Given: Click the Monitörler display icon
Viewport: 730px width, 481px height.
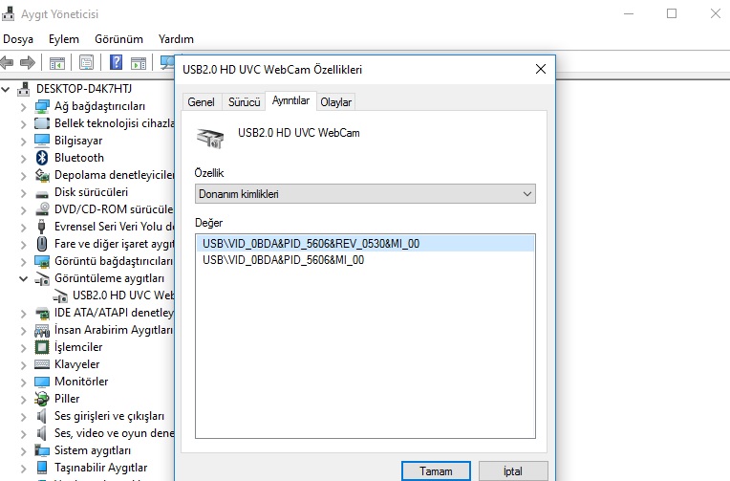Looking at the screenshot, I should [x=42, y=382].
